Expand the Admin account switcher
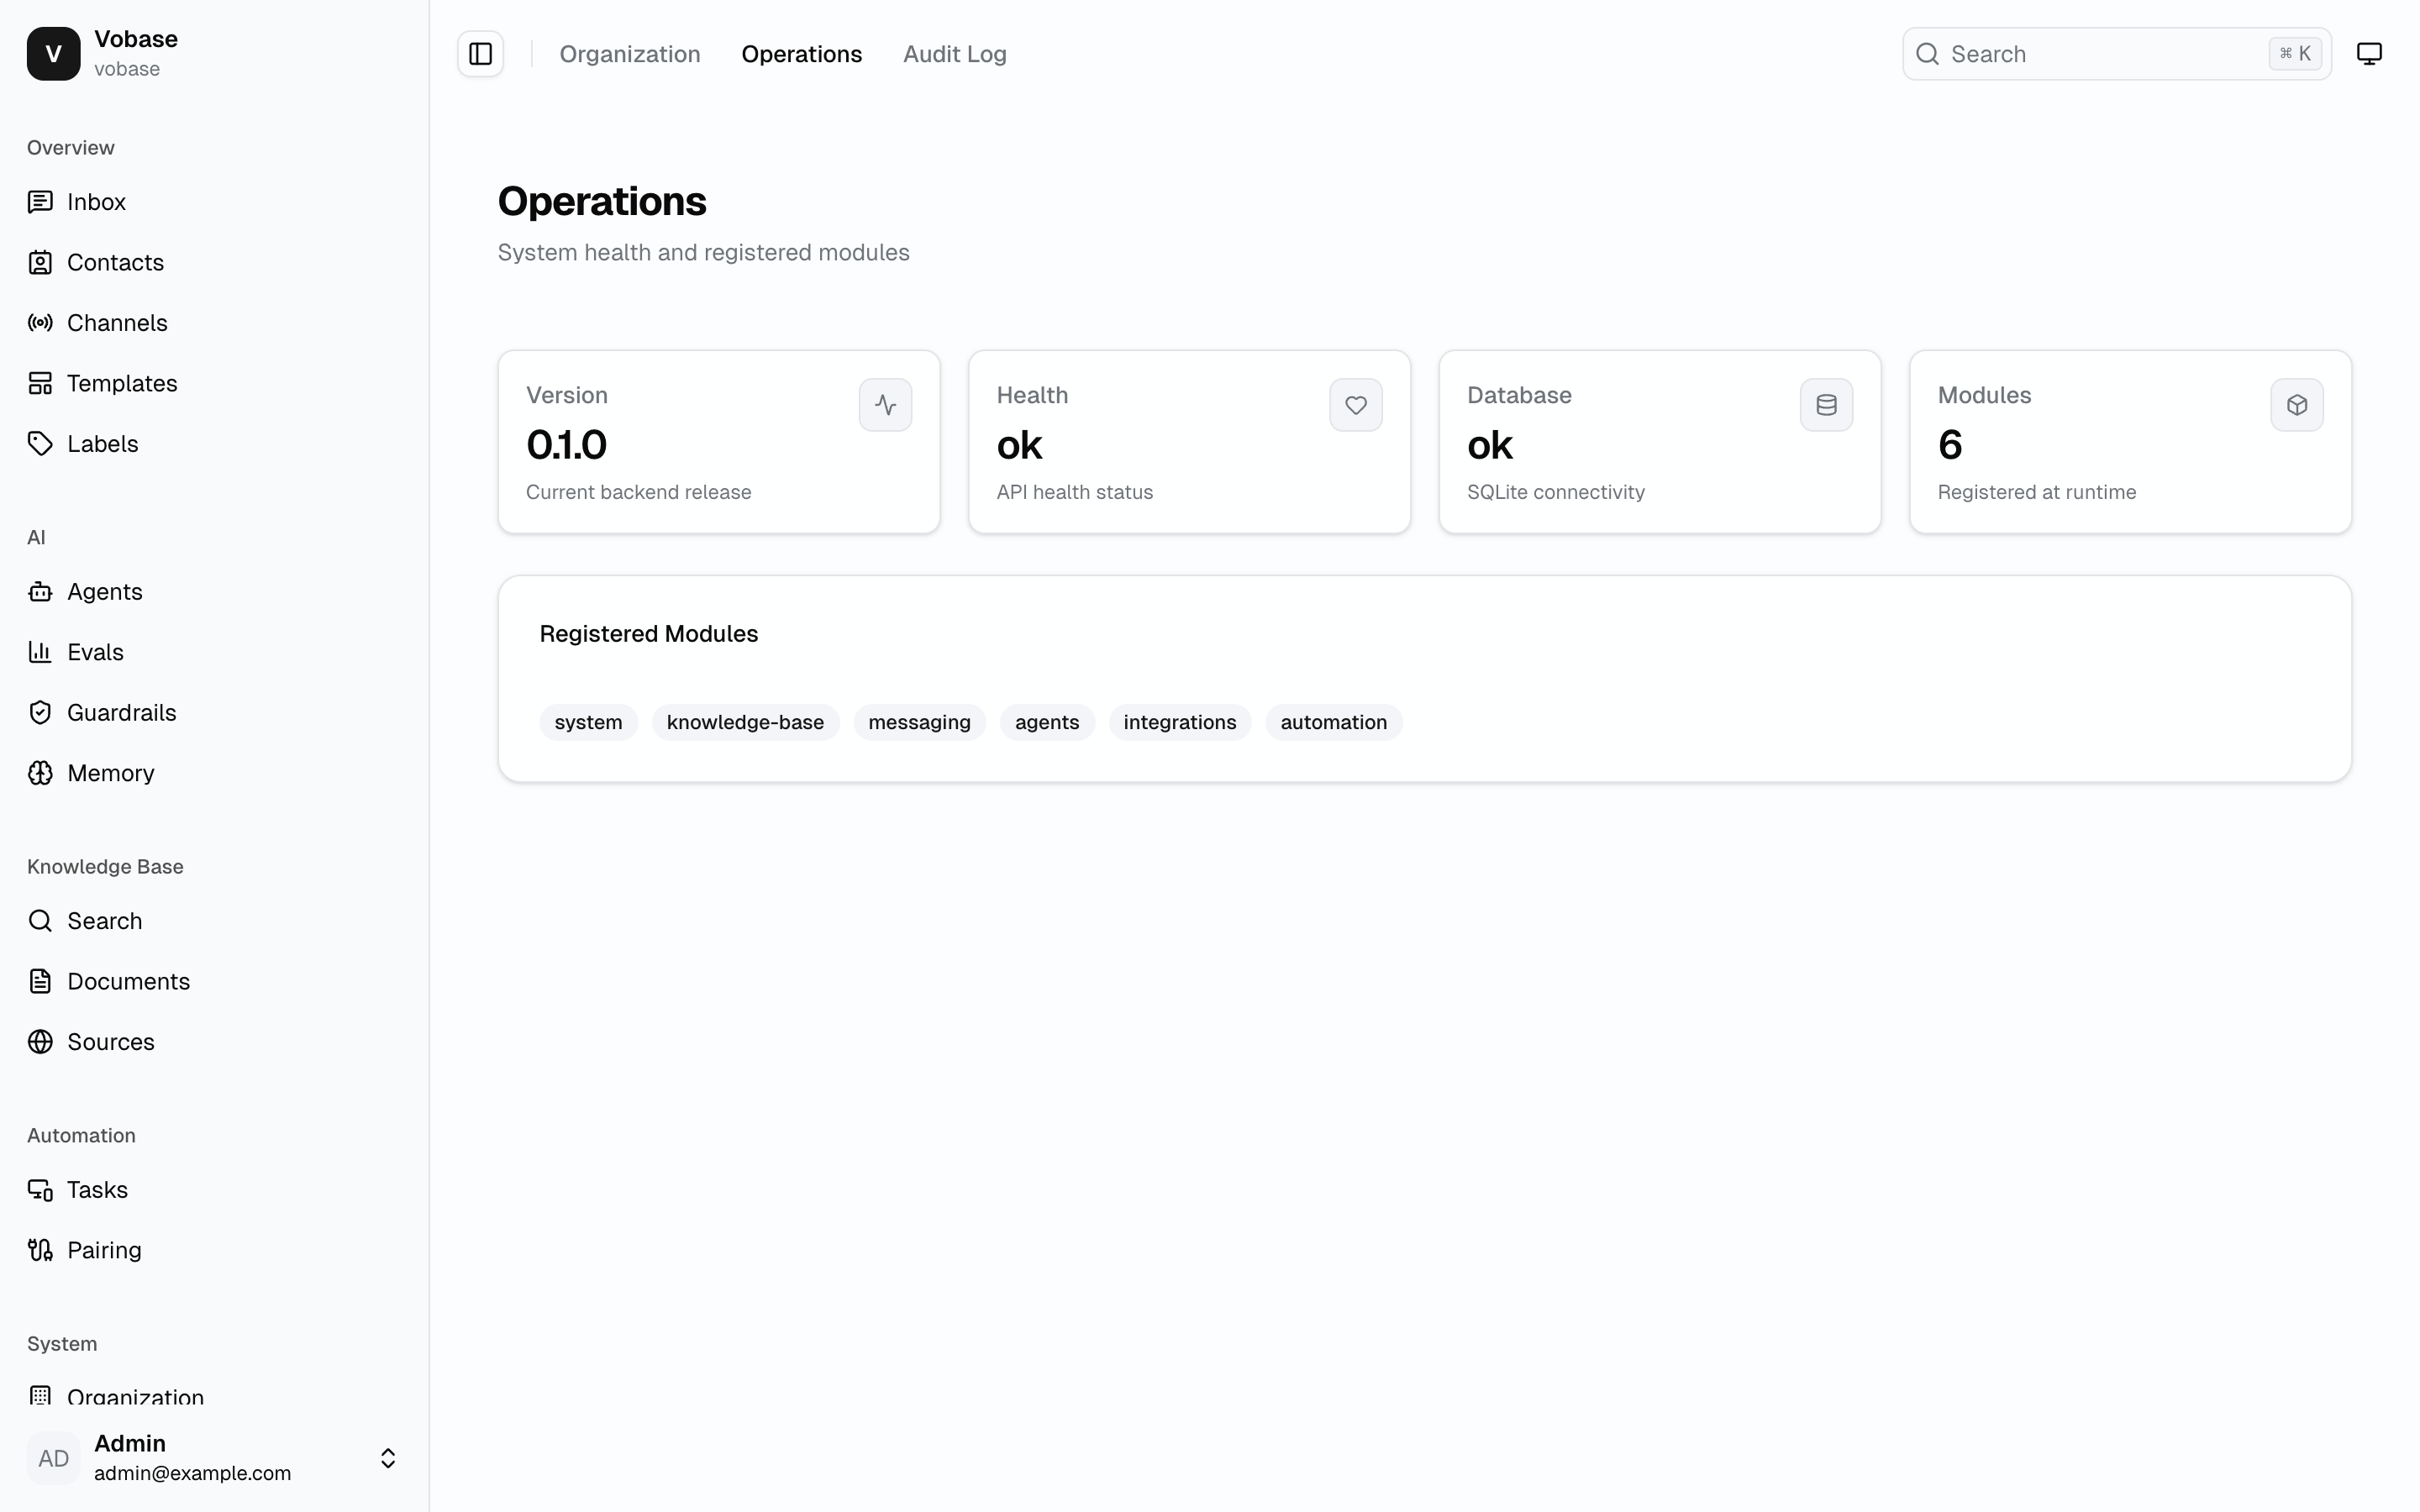This screenshot has width=2420, height=1512. 387,1457
